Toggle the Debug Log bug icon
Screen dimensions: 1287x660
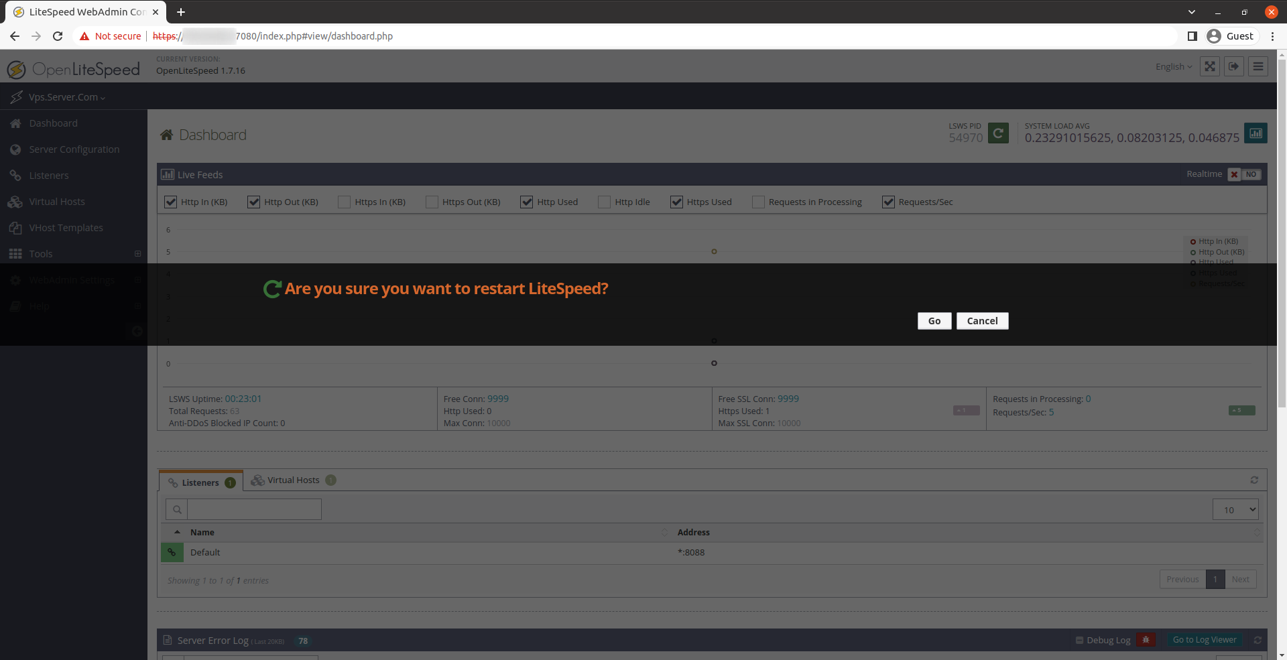point(1146,640)
